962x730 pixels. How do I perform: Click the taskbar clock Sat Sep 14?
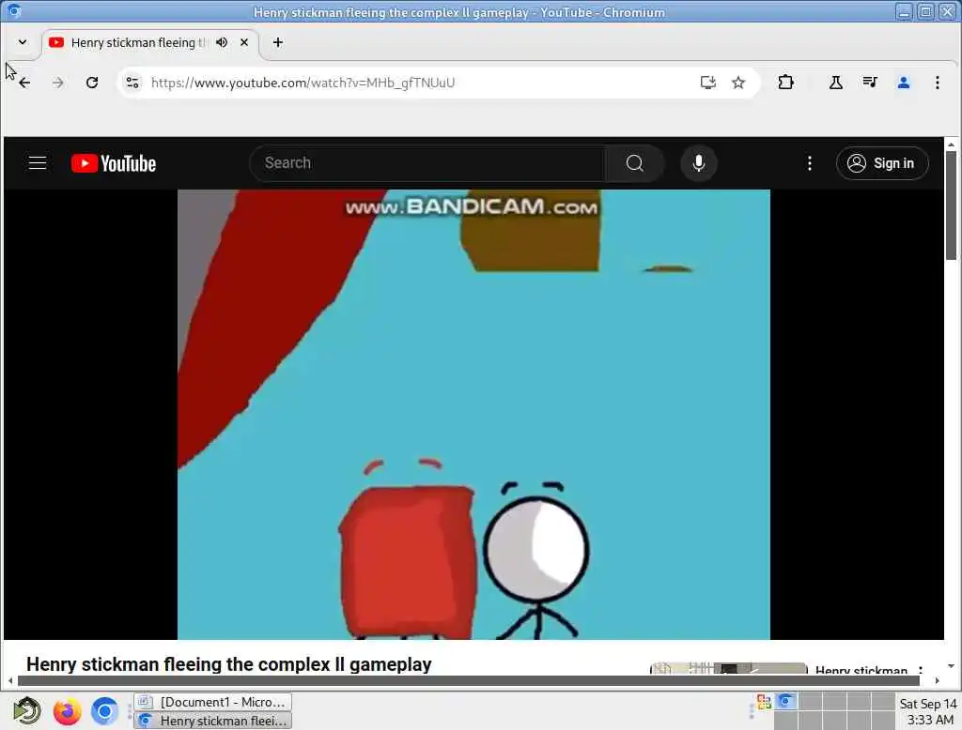(x=928, y=711)
